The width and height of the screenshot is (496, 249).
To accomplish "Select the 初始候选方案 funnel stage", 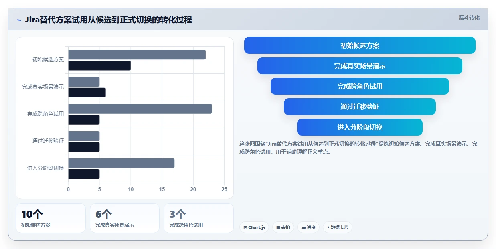I will click(360, 45).
